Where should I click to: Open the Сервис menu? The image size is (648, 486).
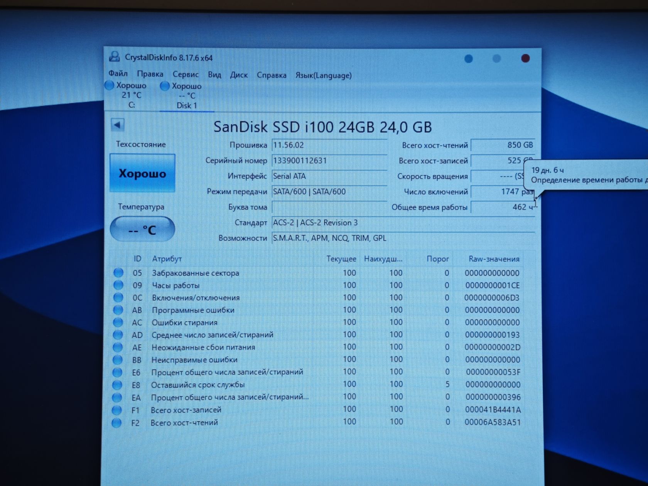tap(186, 74)
